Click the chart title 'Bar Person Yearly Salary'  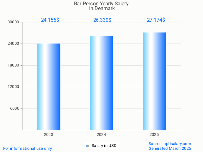(101, 4)
